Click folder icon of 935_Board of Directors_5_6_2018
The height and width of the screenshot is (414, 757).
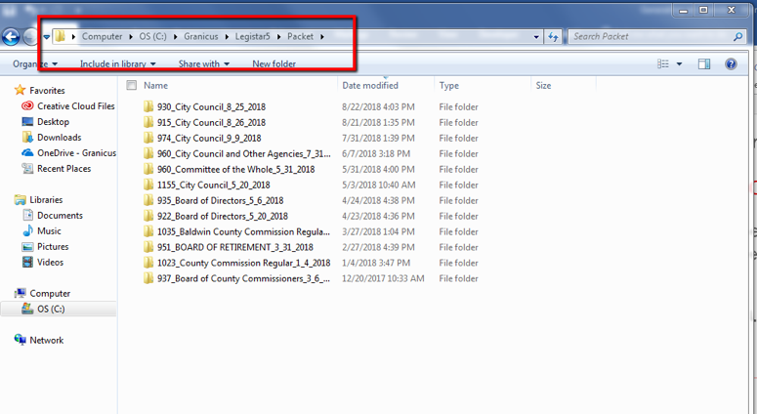click(148, 200)
